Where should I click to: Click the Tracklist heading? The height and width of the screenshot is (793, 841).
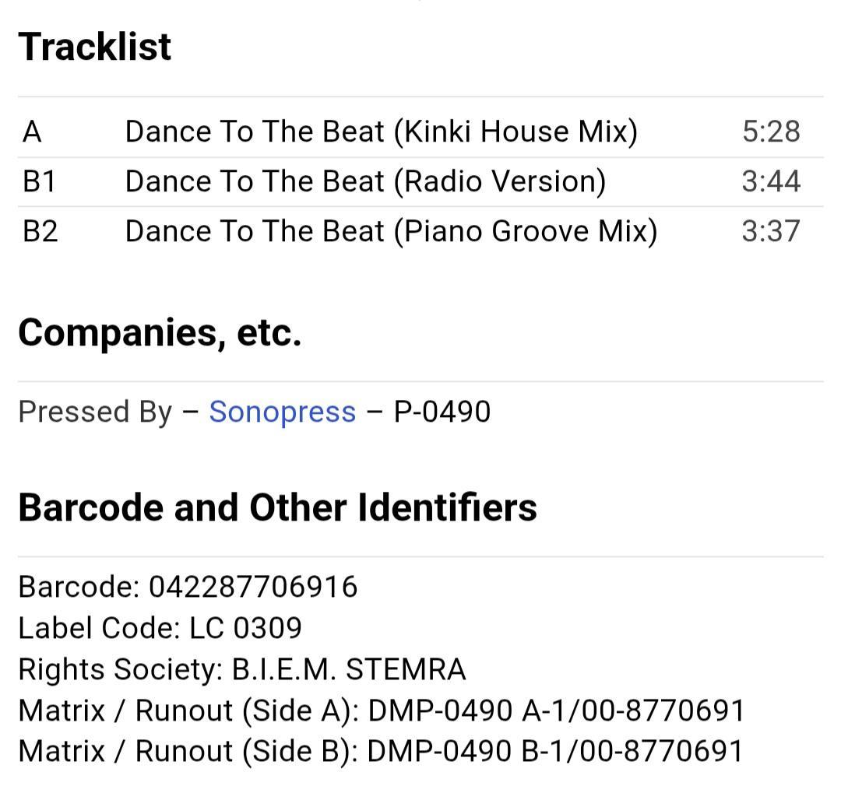tap(95, 47)
